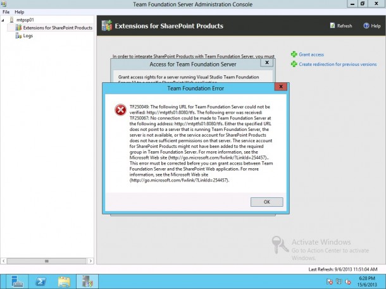Click the Action Center flag tray icon

tap(330, 281)
